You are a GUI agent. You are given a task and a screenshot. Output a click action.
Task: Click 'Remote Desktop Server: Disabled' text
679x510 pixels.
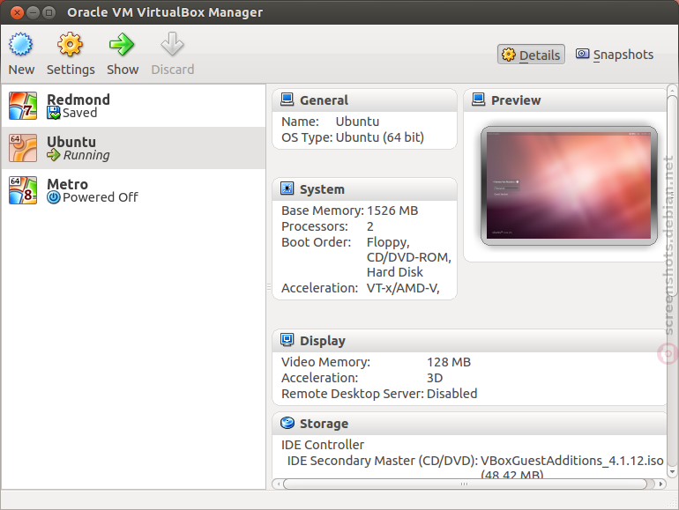pos(379,394)
